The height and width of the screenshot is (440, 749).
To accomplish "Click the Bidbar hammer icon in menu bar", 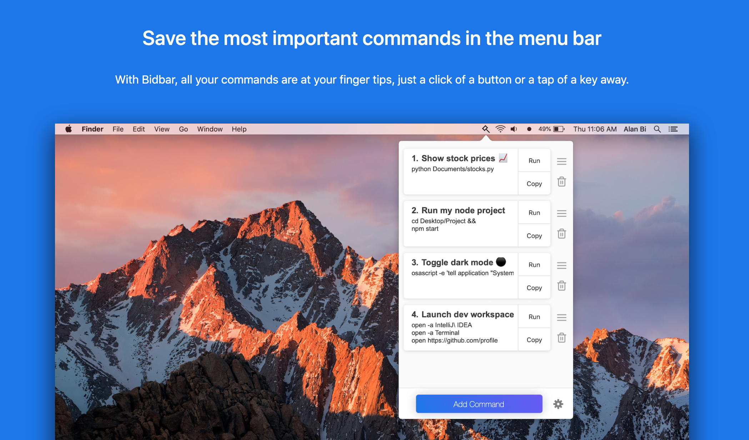I will 486,129.
